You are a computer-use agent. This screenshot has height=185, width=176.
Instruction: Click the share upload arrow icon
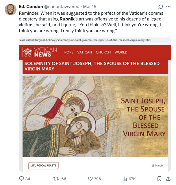tap(168, 179)
